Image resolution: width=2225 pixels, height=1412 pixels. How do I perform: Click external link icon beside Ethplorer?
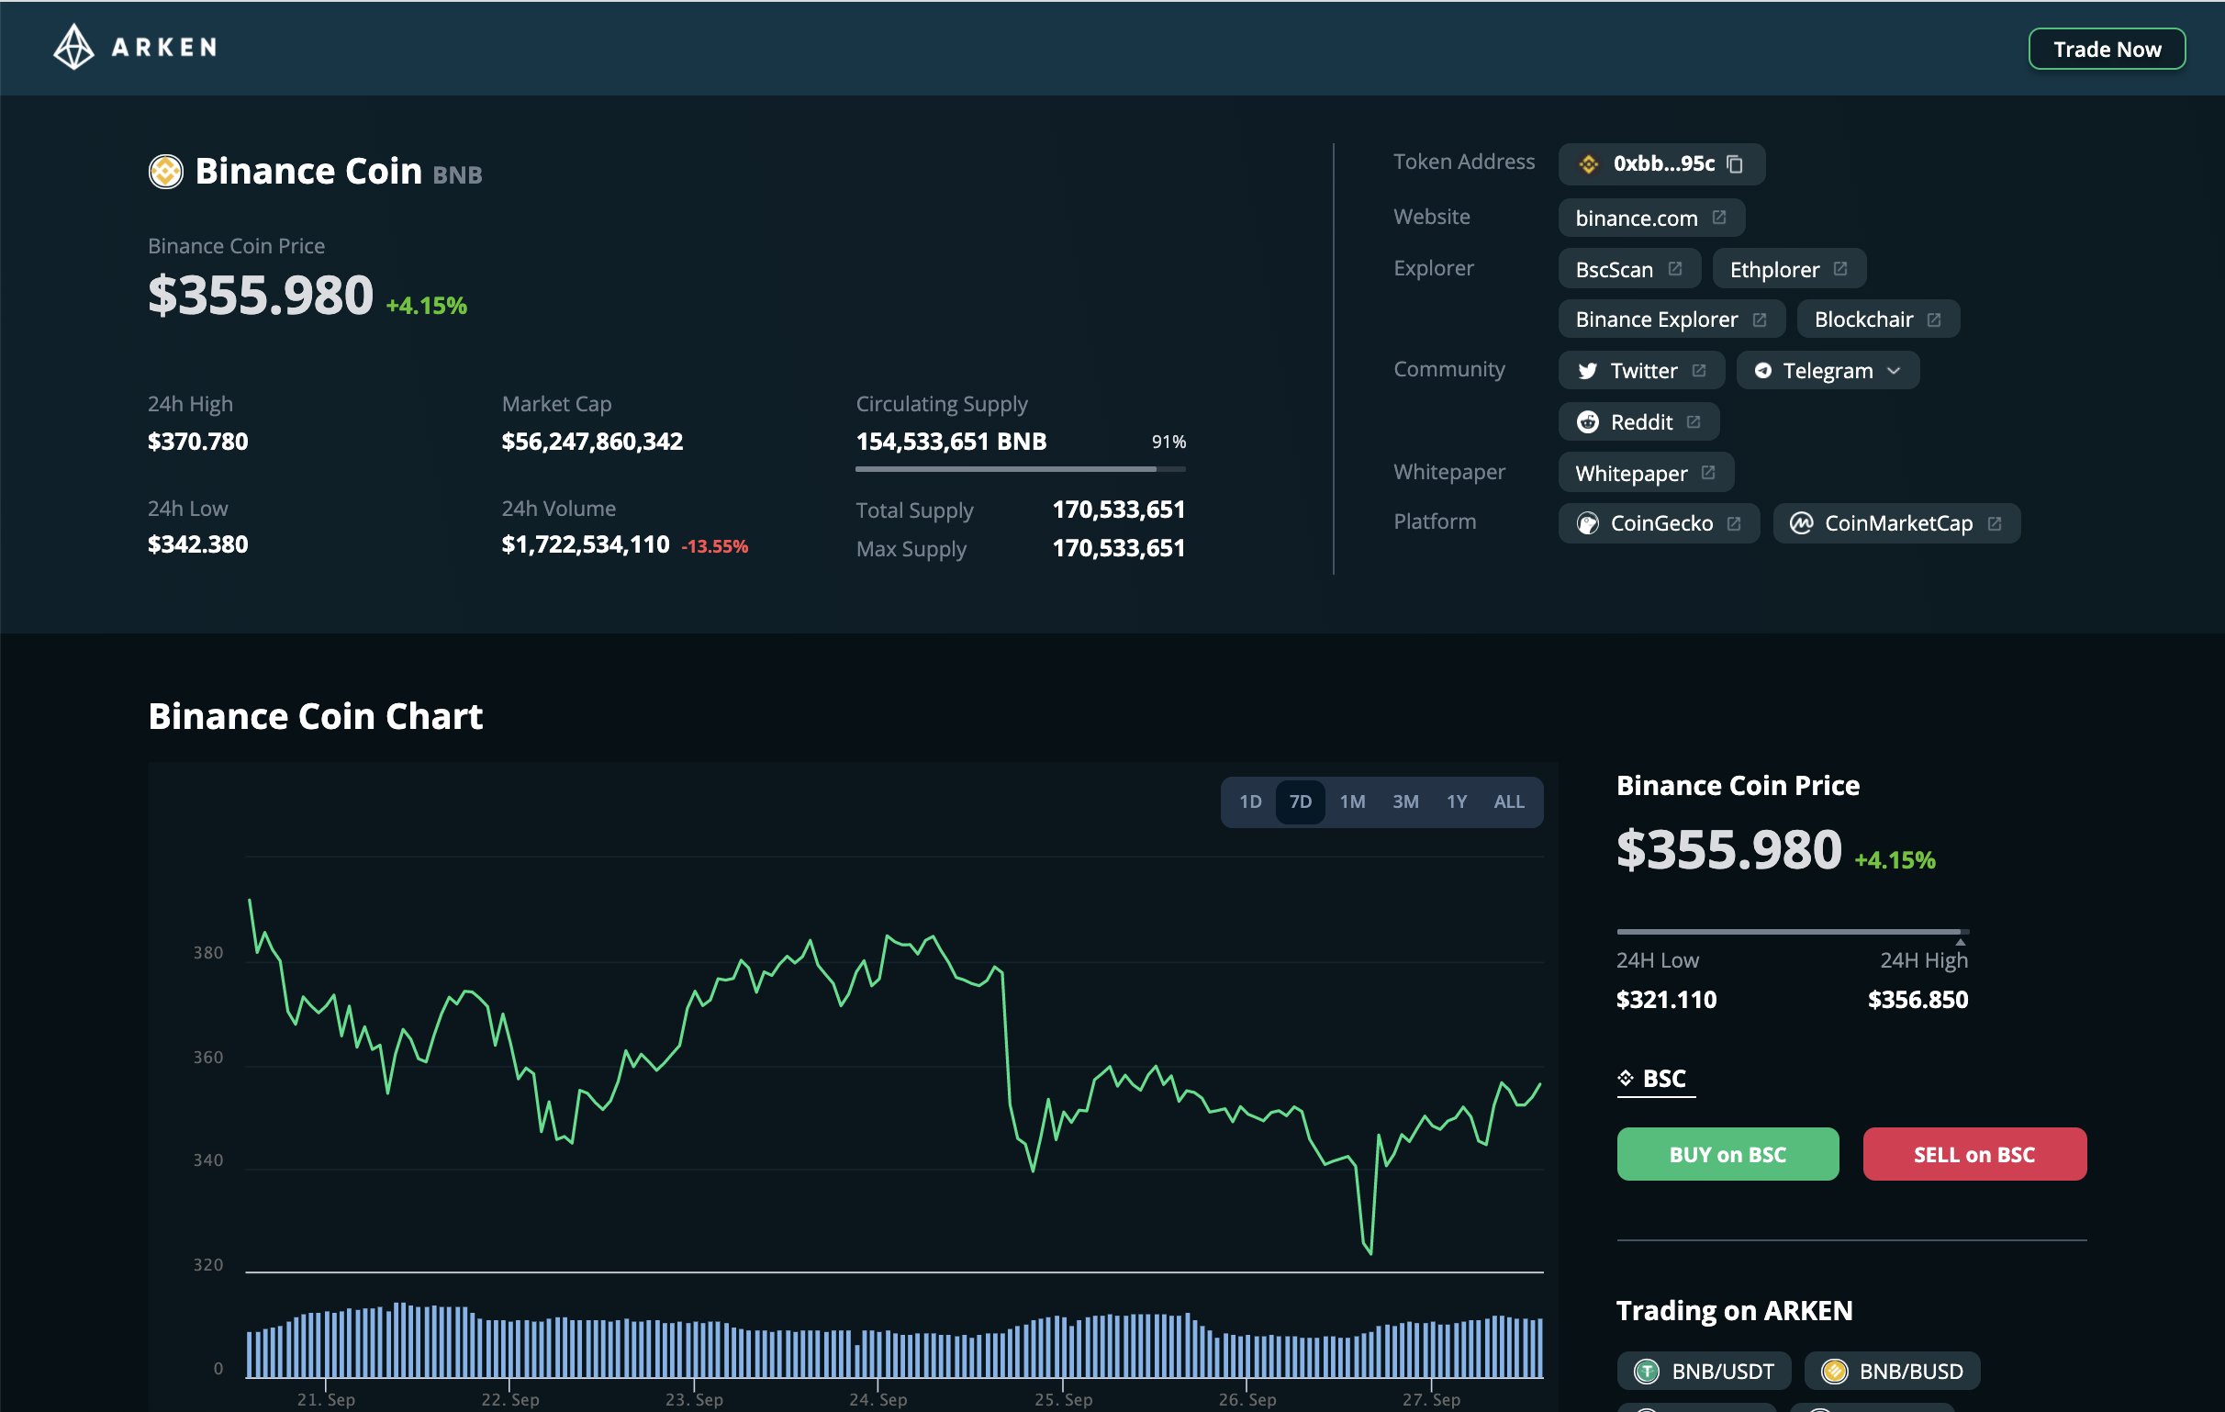(x=1840, y=269)
